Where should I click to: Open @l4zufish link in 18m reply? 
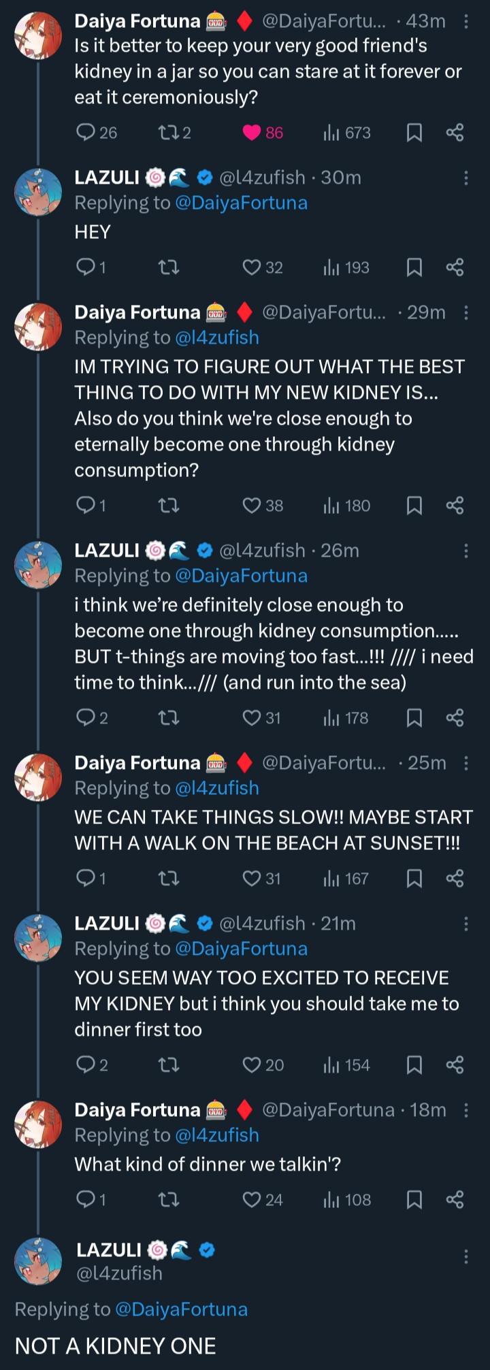pyautogui.click(x=217, y=1135)
